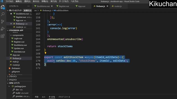Click 'return stockItems' on line 166
This screenshot has width=177, height=99.
[60, 46]
